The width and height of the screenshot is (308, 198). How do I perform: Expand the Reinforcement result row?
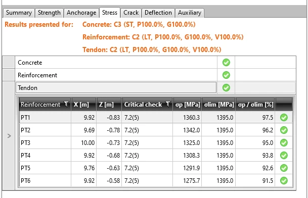point(9,75)
